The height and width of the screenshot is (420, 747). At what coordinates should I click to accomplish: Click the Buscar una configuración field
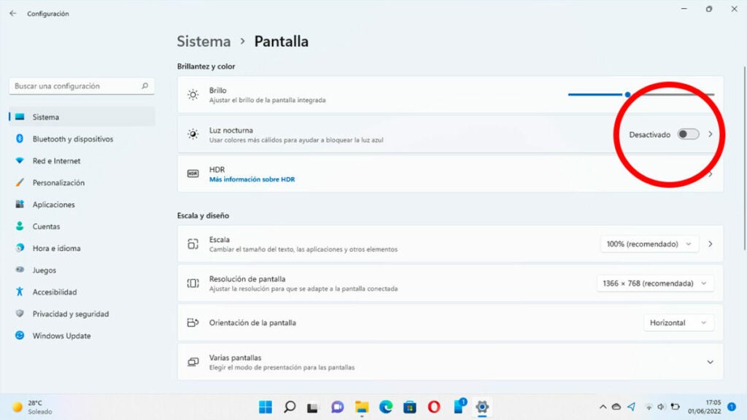[73, 86]
